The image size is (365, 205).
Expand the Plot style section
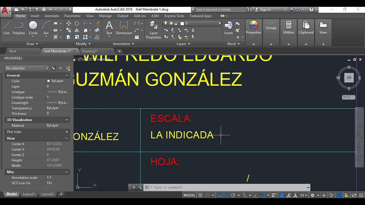[67, 132]
